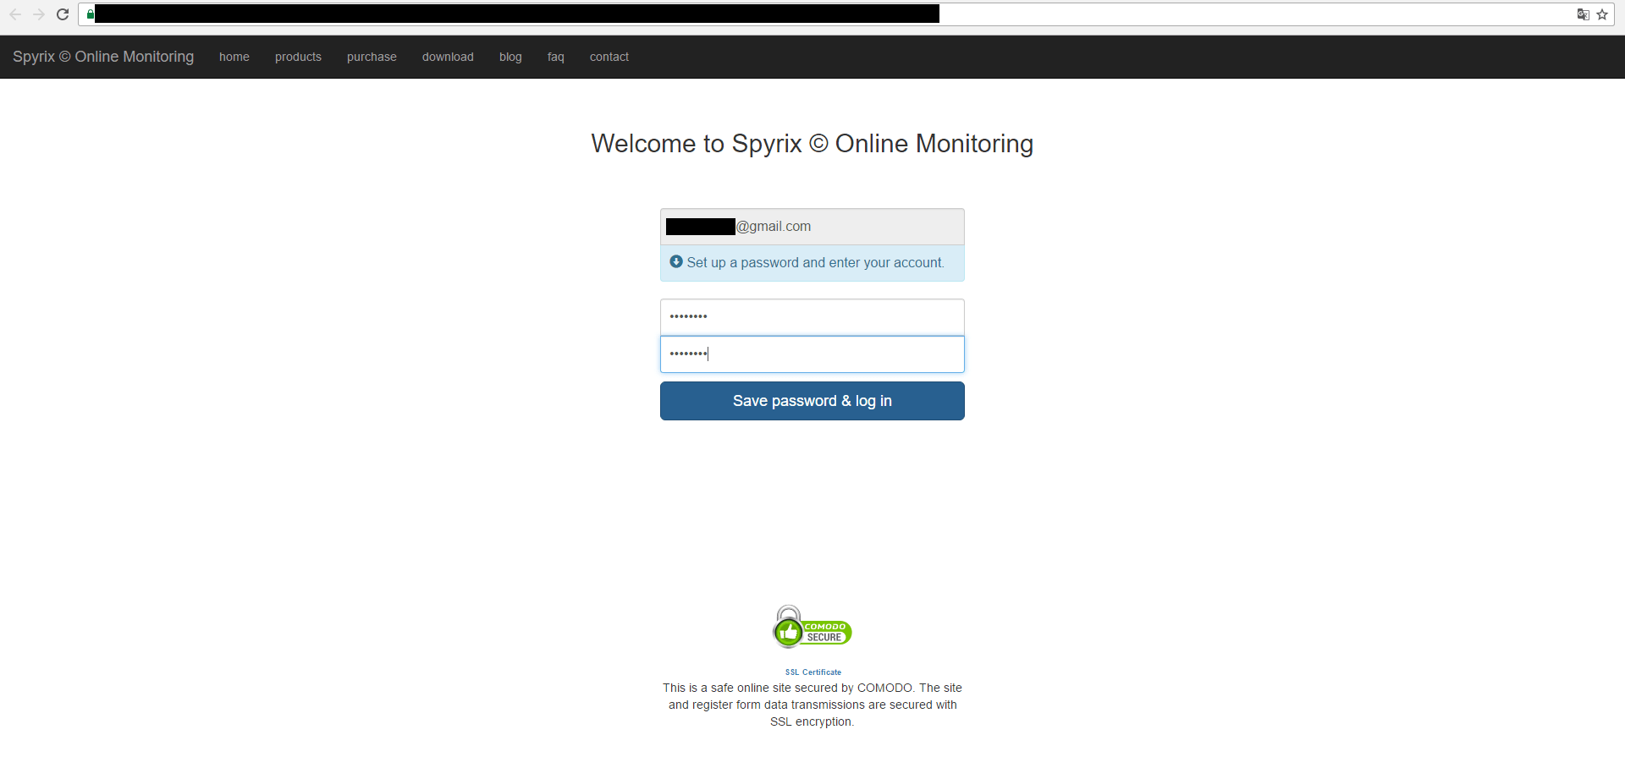
Task: Open the faq page
Action: [x=555, y=57]
